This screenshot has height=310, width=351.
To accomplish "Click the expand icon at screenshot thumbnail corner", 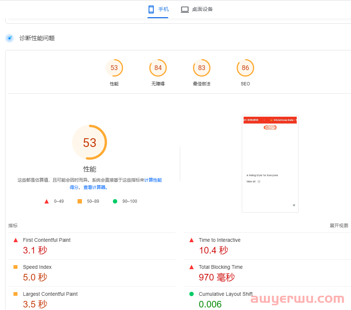I will pyautogui.click(x=294, y=205).
